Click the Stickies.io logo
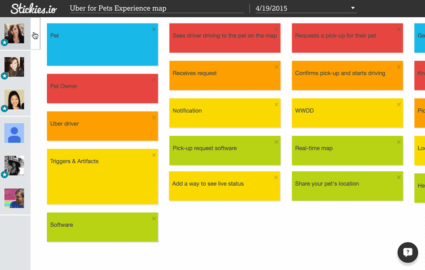 (34, 8)
